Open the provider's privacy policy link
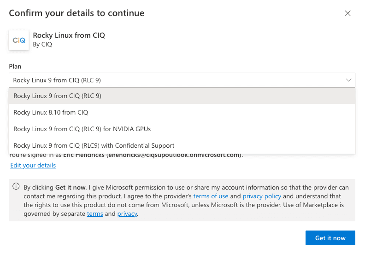The width and height of the screenshot is (365, 254). pyautogui.click(x=262, y=196)
